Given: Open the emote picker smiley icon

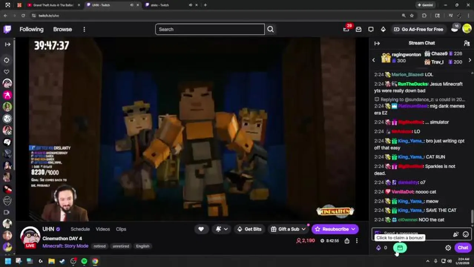Looking at the screenshot, I should point(466,234).
